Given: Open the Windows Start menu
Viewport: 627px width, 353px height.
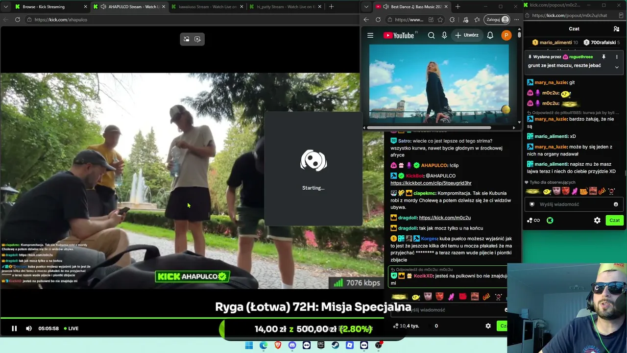Looking at the screenshot, I should (x=249, y=346).
